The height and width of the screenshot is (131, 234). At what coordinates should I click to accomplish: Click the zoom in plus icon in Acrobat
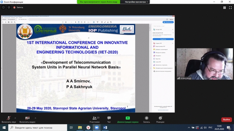tap(85, 22)
